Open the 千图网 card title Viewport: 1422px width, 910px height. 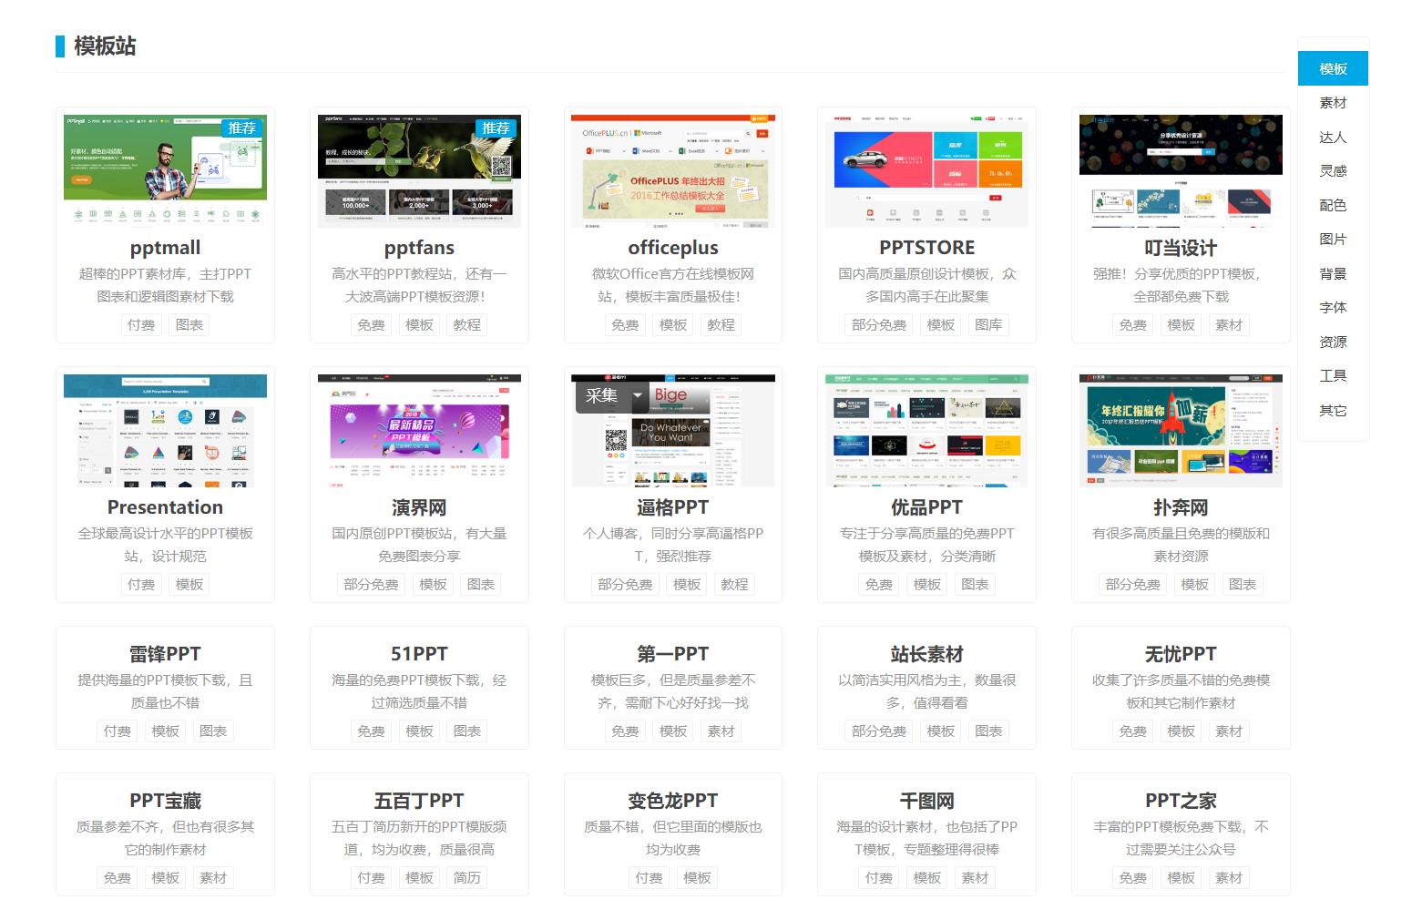tap(926, 801)
